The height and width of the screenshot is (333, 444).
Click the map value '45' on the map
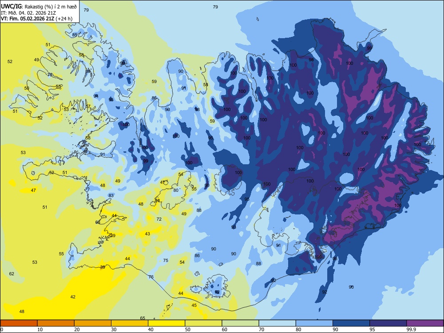tap(194, 305)
